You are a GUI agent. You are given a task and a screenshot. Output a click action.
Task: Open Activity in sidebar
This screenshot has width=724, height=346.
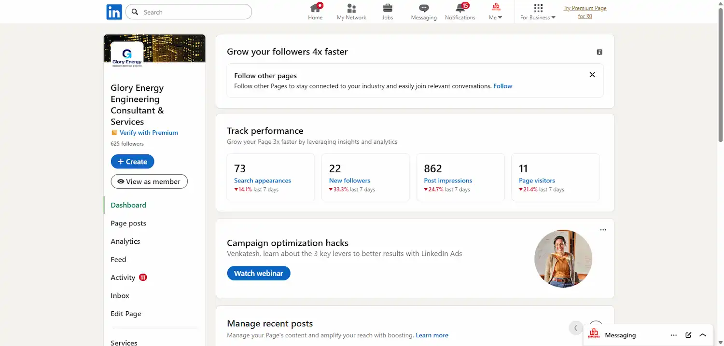click(123, 277)
